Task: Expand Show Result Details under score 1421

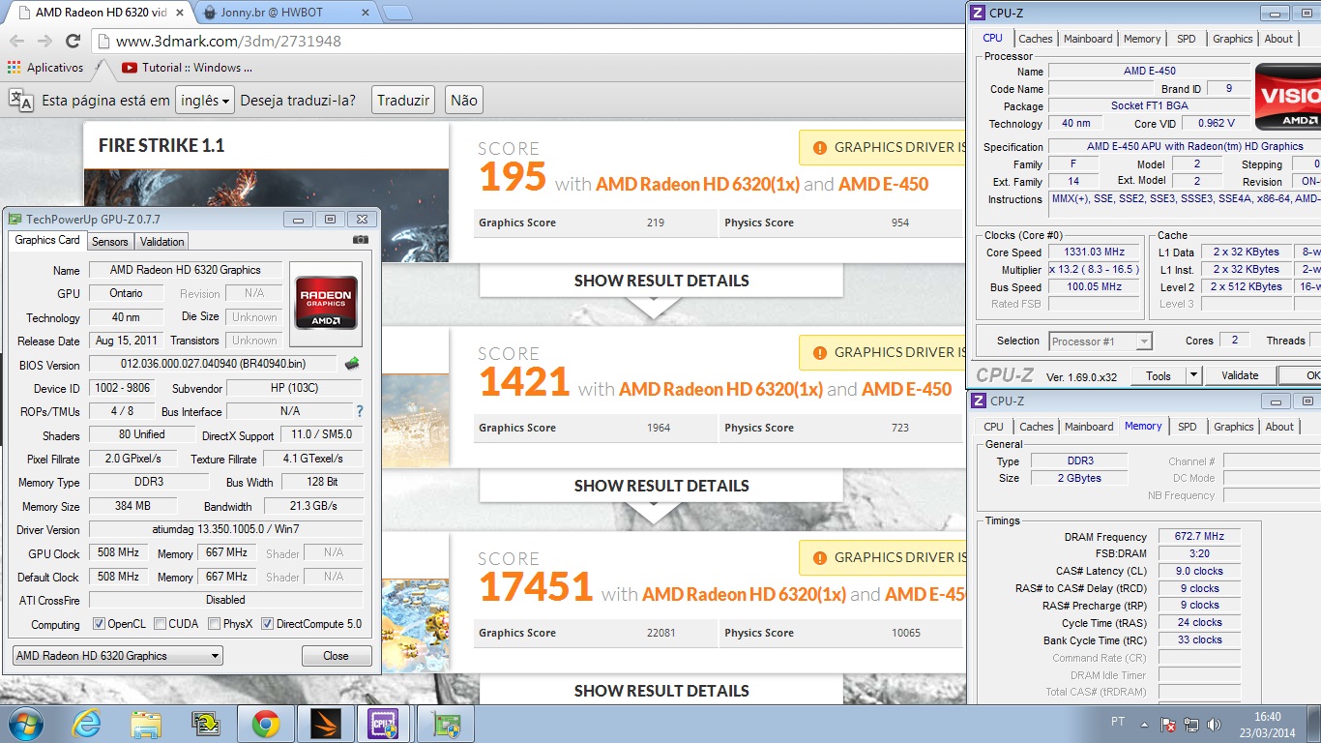Action: click(661, 486)
